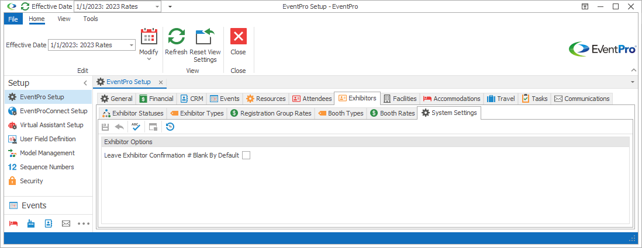The width and height of the screenshot is (642, 248).
Task: Switch to the View ribbon tab
Action: point(64,19)
